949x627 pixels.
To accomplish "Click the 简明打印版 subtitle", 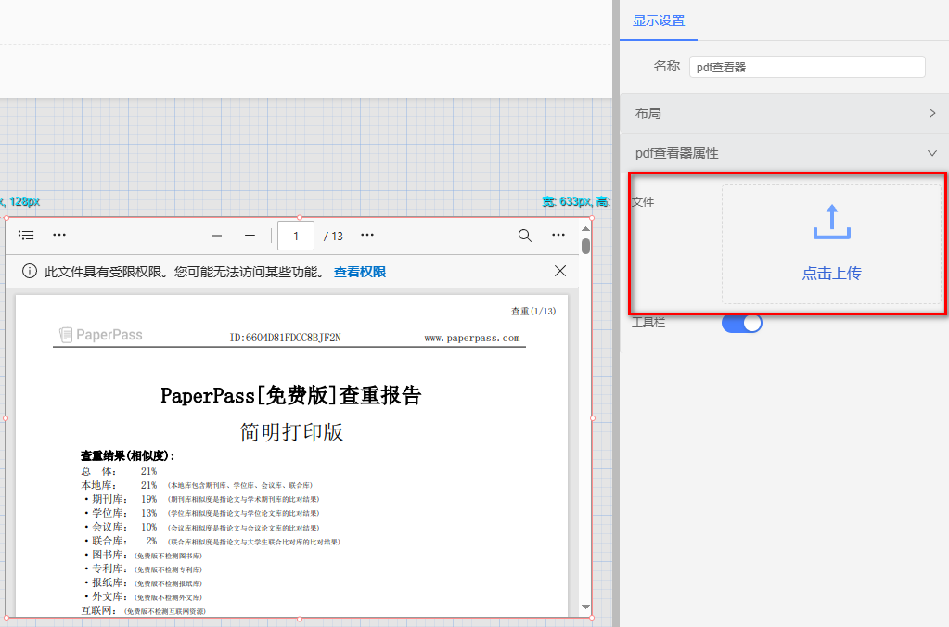I will pos(291,432).
